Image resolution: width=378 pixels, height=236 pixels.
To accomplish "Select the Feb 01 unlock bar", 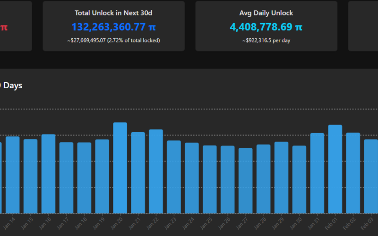I will [335, 169].
